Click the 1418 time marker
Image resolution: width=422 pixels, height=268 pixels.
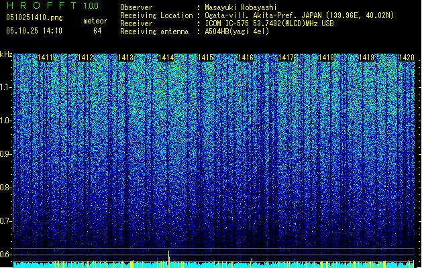click(326, 58)
